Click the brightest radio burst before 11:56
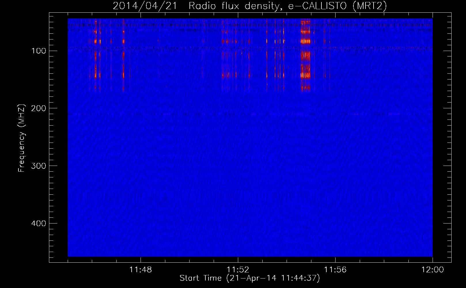The height and width of the screenshot is (288, 466). click(x=306, y=55)
